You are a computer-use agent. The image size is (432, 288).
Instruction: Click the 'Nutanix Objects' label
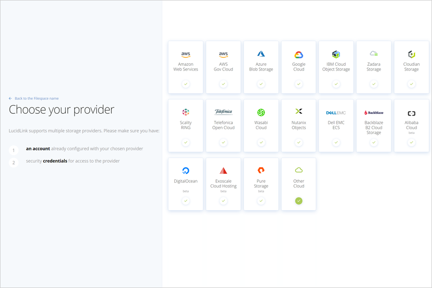[299, 125]
